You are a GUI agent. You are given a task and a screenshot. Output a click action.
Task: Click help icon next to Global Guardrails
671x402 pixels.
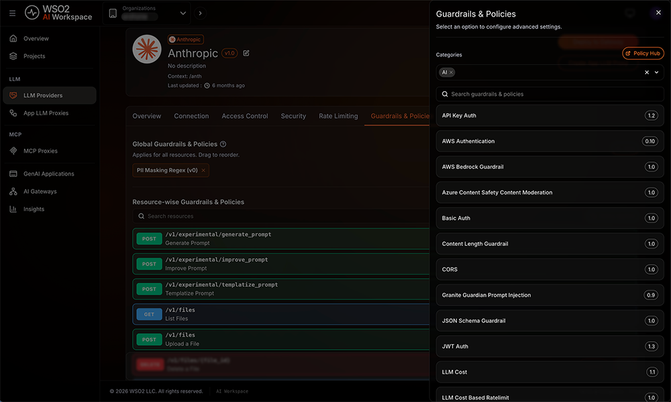223,145
